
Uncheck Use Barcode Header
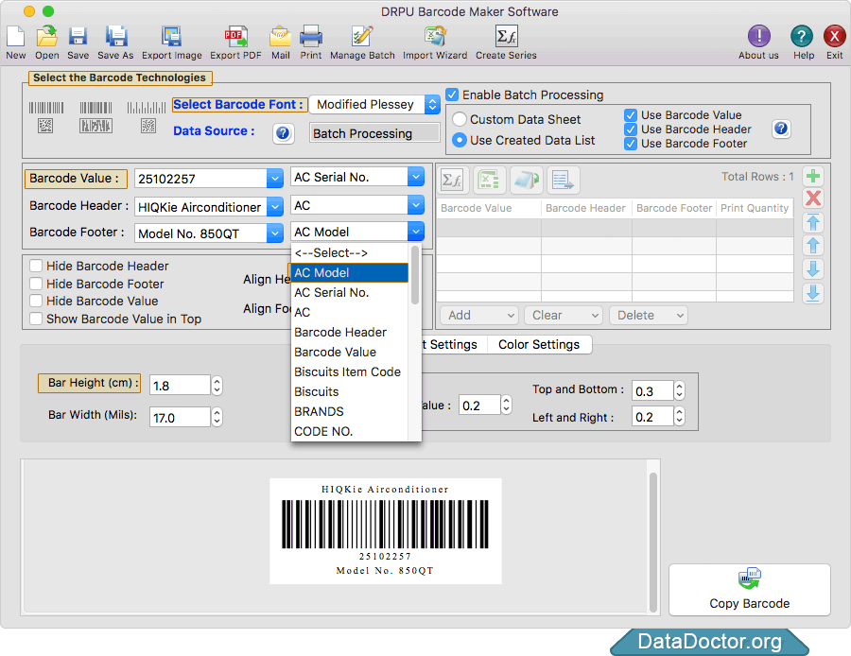(630, 129)
